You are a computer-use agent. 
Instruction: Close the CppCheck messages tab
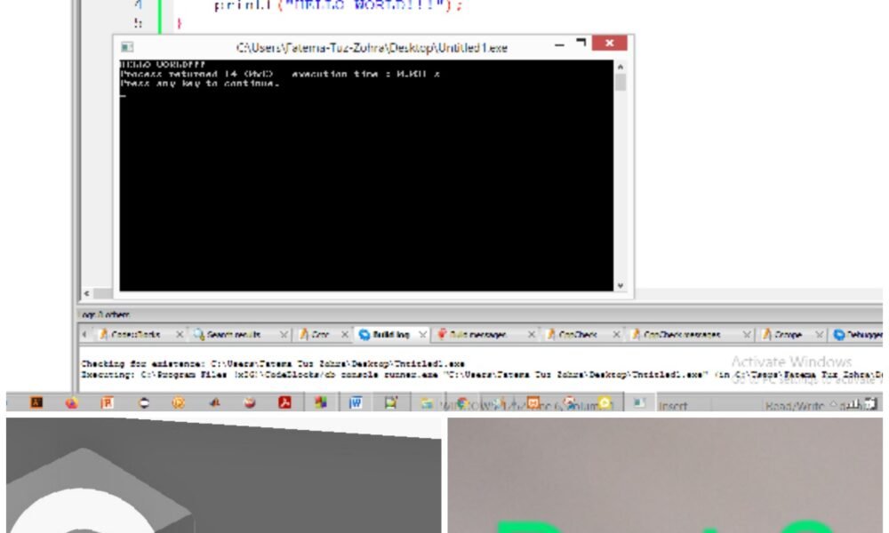pos(747,335)
